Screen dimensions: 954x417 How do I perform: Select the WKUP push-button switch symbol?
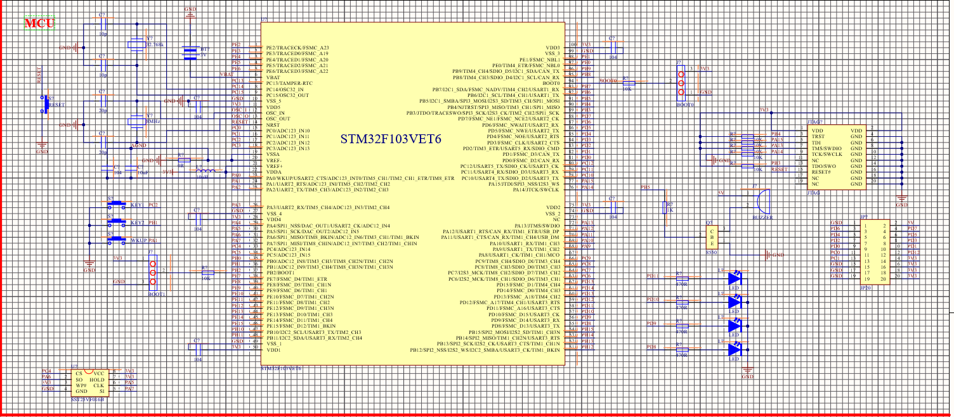click(116, 241)
